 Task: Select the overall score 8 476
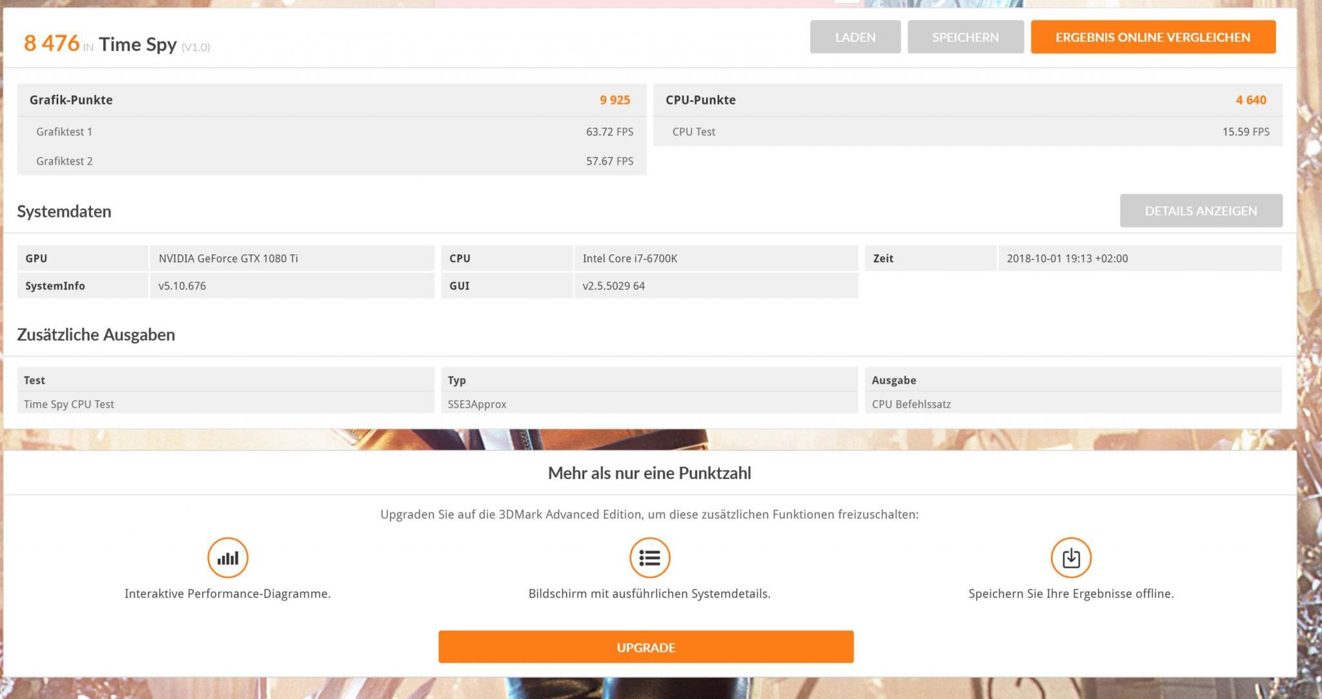pos(52,43)
